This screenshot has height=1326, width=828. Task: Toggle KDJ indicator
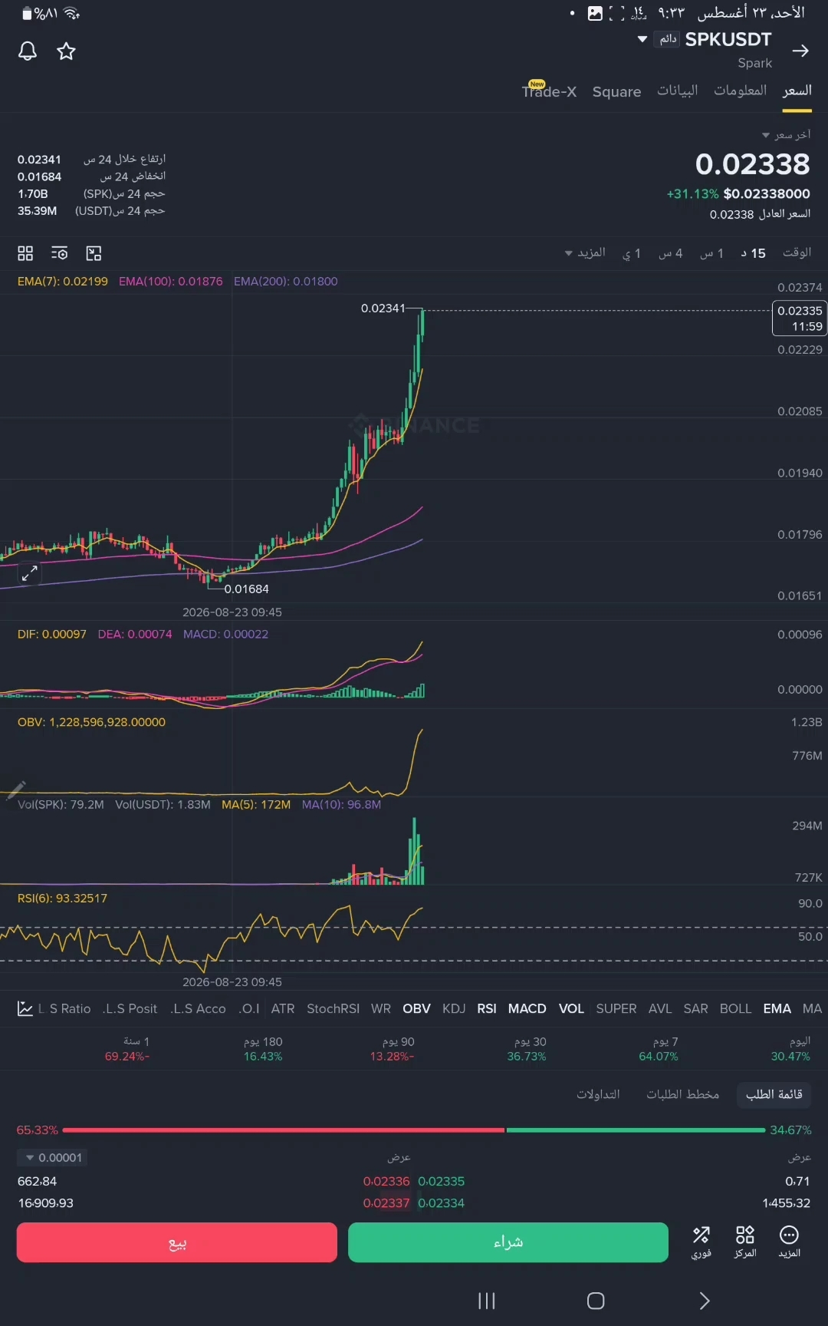(454, 1008)
